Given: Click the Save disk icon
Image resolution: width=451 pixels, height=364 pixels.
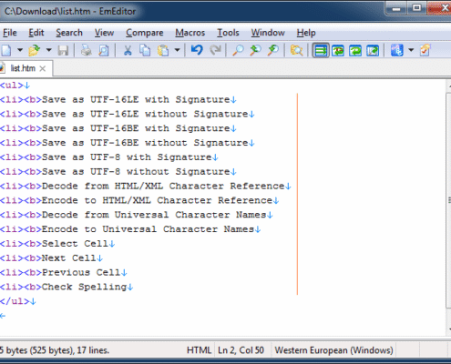Looking at the screenshot, I should 63,50.
